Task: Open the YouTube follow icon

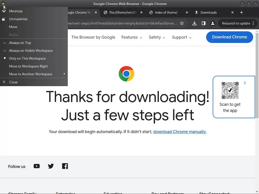Action: (37, 166)
